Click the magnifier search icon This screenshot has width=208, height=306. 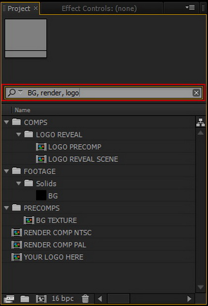click(x=12, y=93)
